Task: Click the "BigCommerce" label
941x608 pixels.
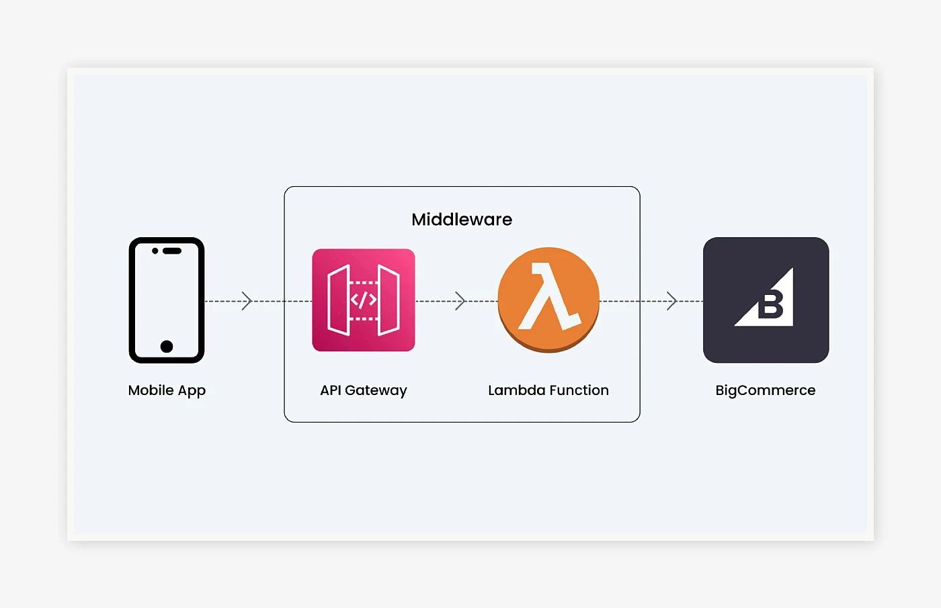Action: coord(766,391)
